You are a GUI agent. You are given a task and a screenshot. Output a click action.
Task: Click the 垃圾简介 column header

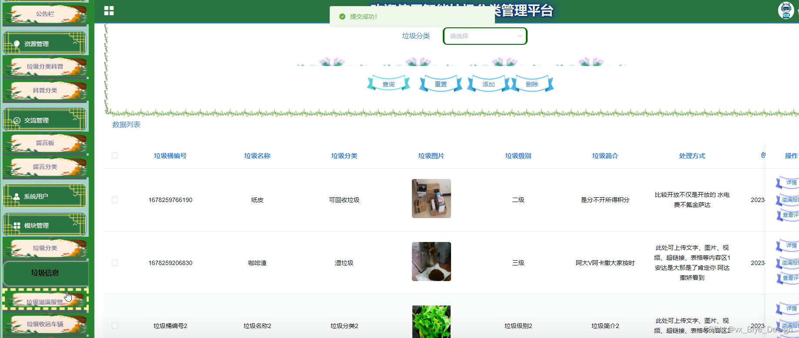point(605,156)
